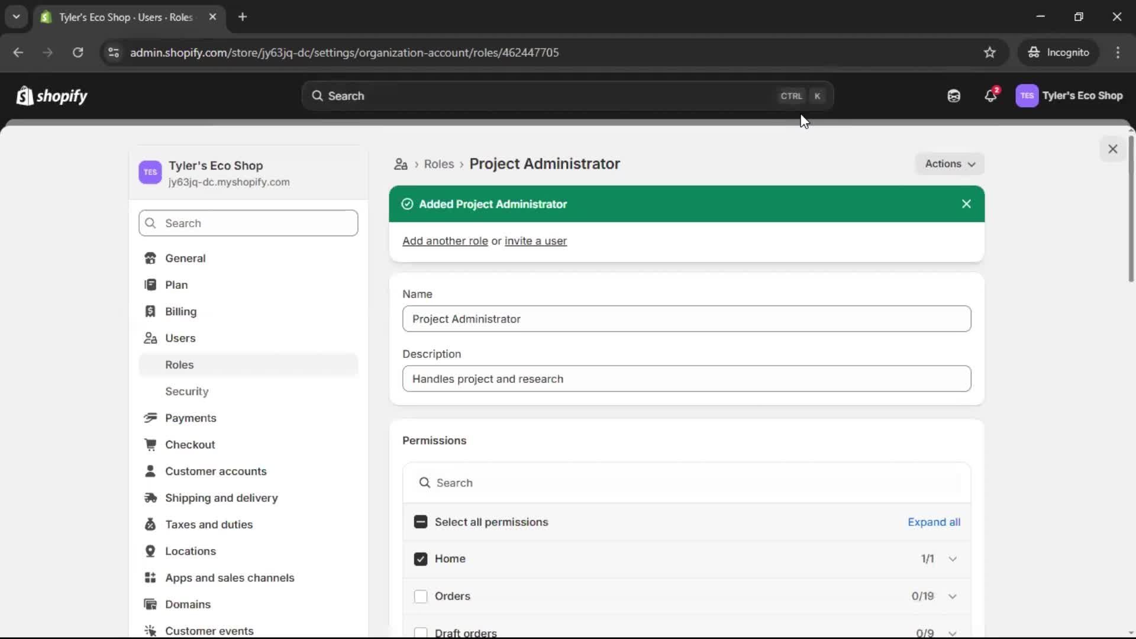Screen dimensions: 1136x639
Task: Uncheck the Home permission checkbox
Action: (421, 559)
